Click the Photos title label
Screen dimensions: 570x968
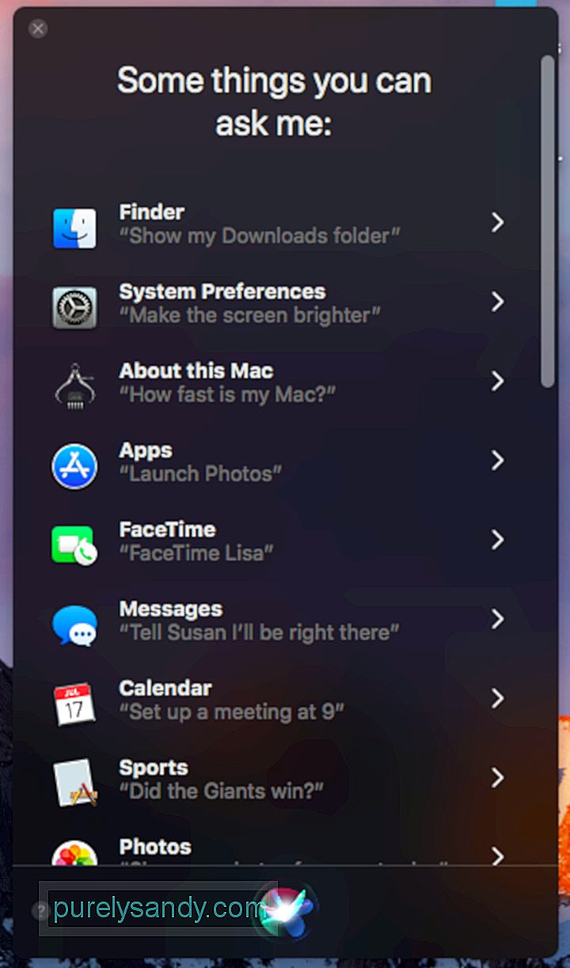tap(155, 846)
